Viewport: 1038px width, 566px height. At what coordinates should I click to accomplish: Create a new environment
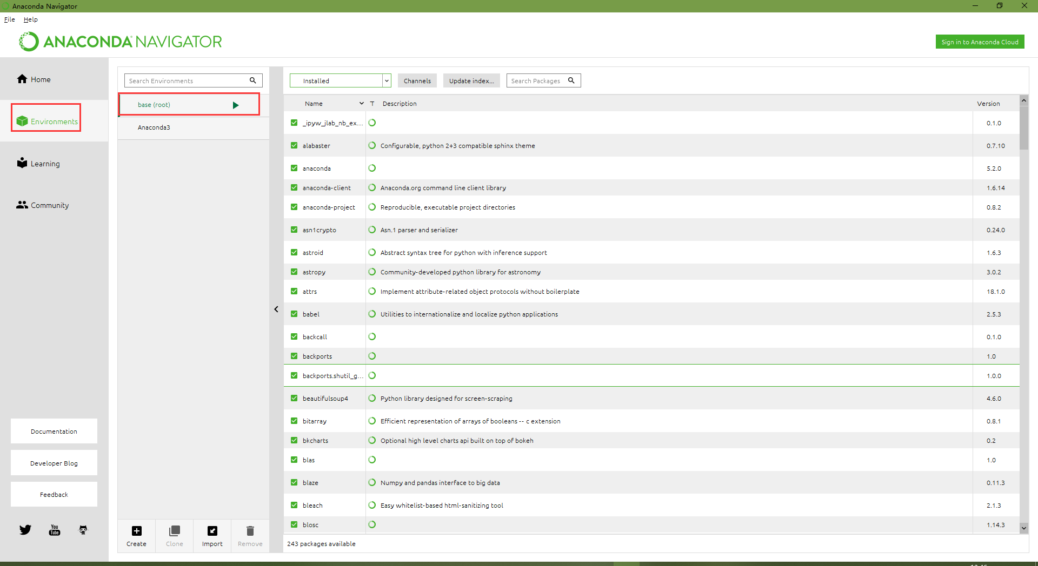[136, 536]
